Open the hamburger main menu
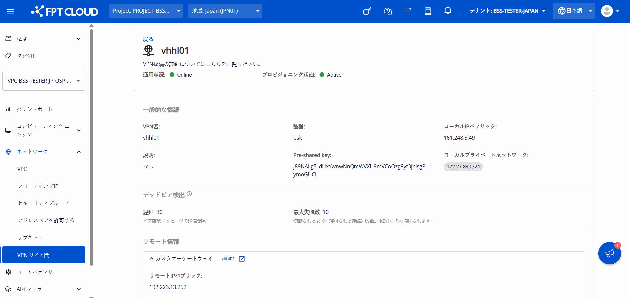Image resolution: width=630 pixels, height=298 pixels. 10,11
